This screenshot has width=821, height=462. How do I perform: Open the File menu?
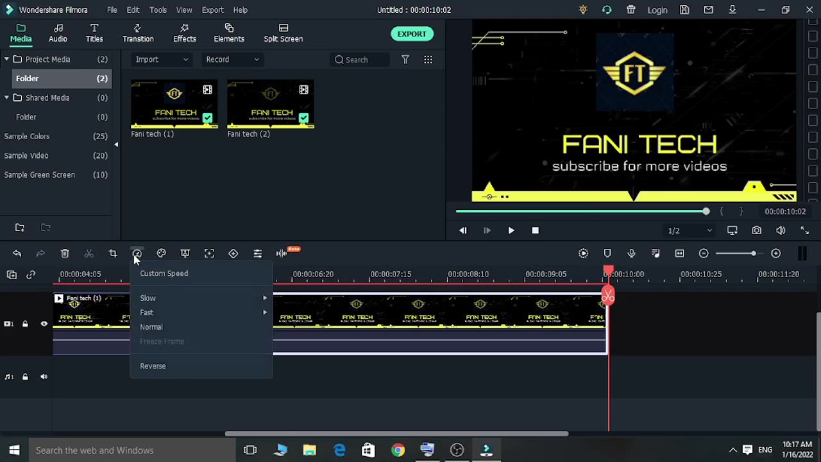(x=112, y=10)
